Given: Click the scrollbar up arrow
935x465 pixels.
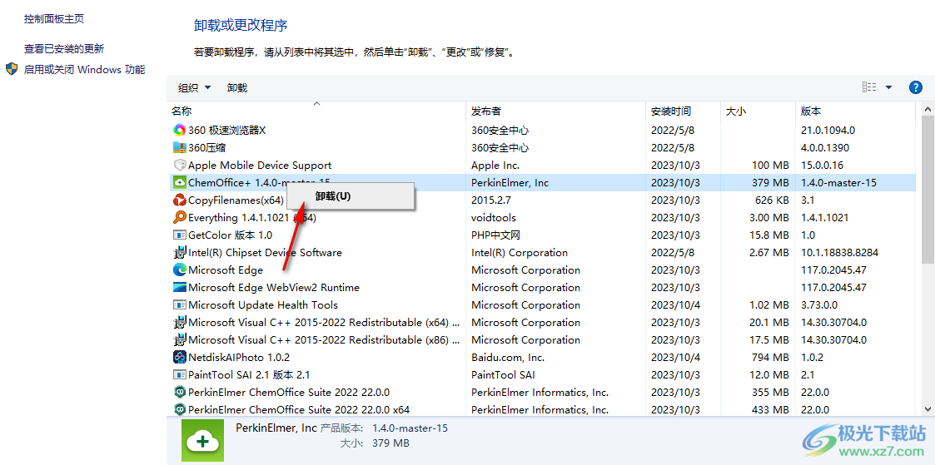Looking at the screenshot, I should [x=928, y=110].
